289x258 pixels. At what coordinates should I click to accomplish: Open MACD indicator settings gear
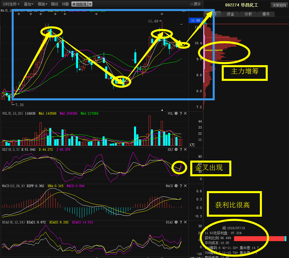click(x=176, y=186)
